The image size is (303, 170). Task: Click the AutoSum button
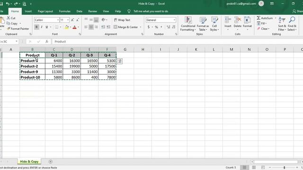pos(265,18)
